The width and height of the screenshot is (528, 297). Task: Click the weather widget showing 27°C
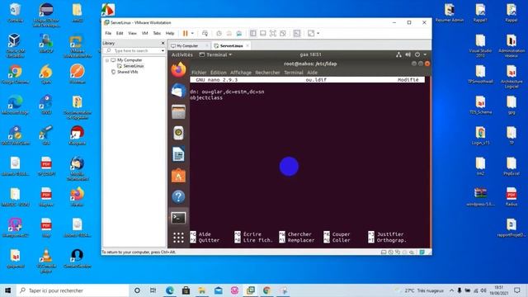coord(420,290)
